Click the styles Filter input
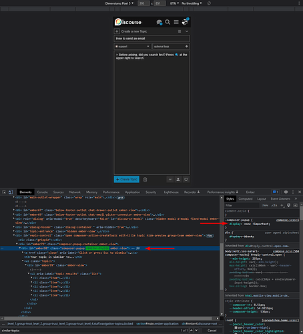303x334 pixels. click(x=242, y=205)
